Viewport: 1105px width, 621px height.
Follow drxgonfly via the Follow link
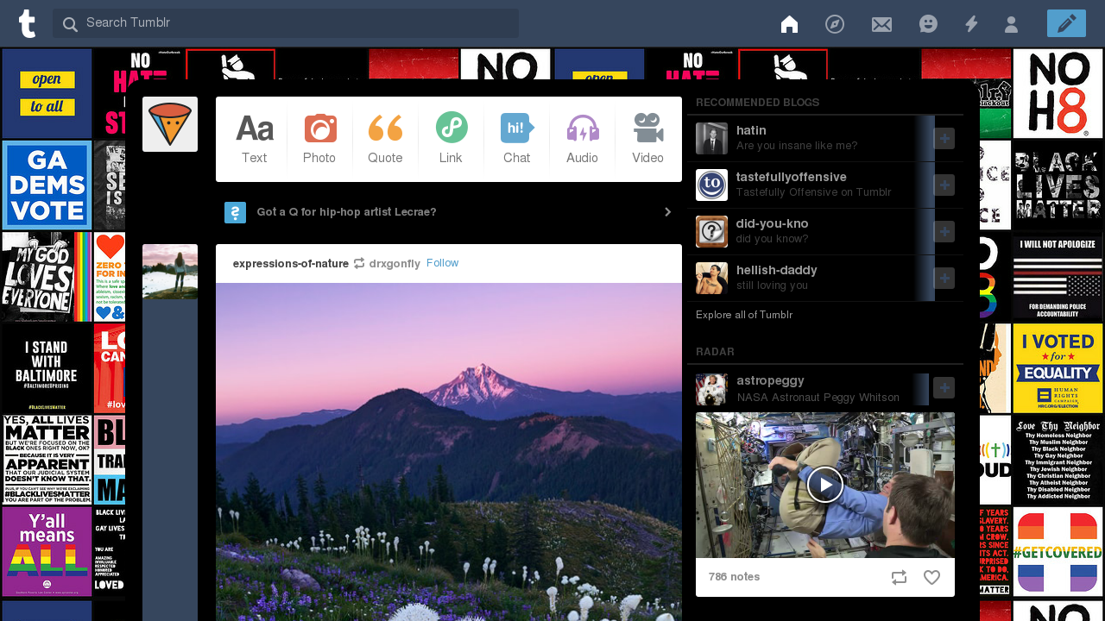pos(442,263)
